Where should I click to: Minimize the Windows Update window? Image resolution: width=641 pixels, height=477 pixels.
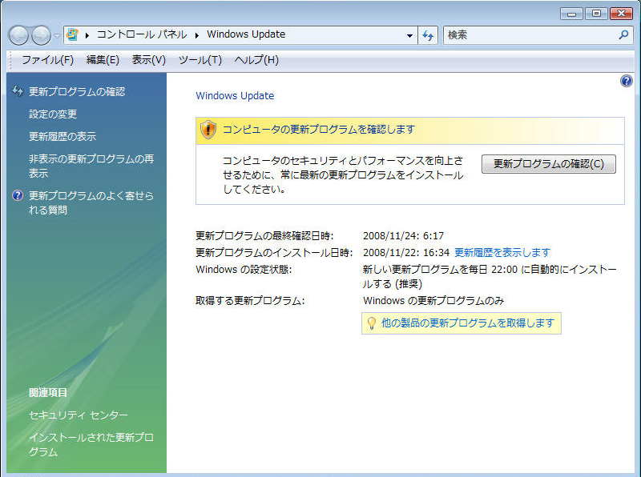[571, 14]
